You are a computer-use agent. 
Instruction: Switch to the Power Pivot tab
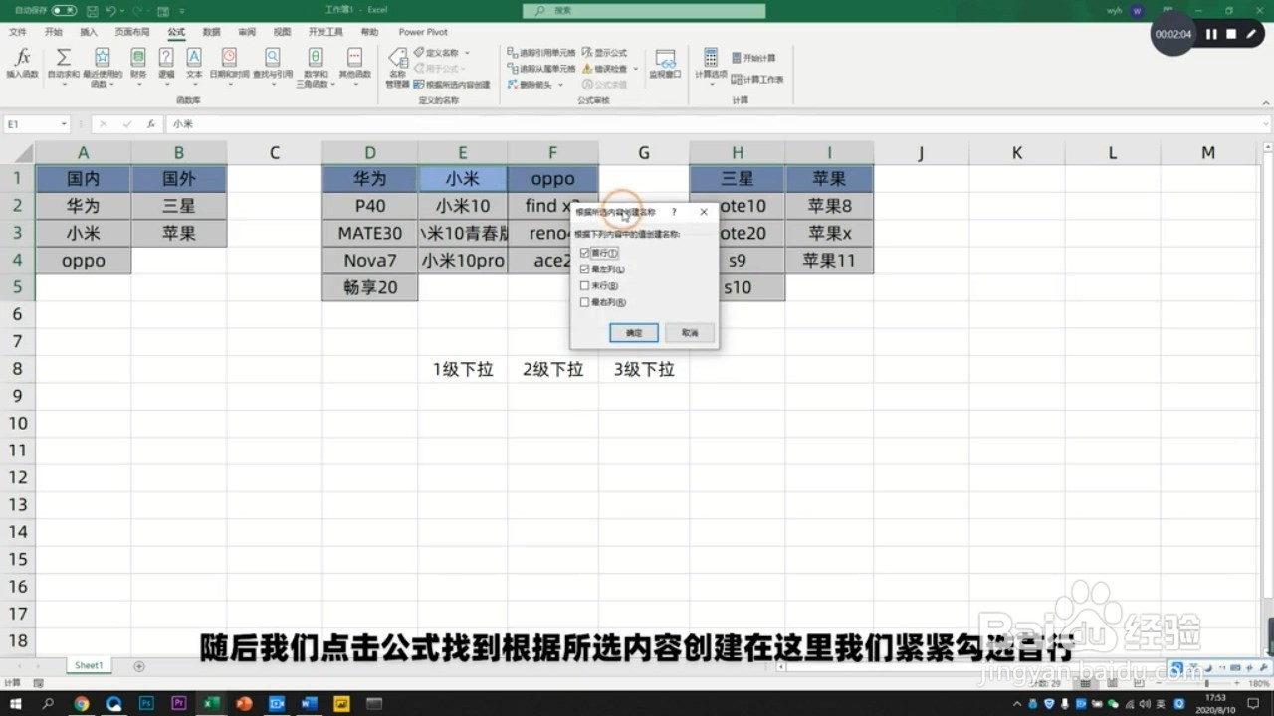(424, 32)
